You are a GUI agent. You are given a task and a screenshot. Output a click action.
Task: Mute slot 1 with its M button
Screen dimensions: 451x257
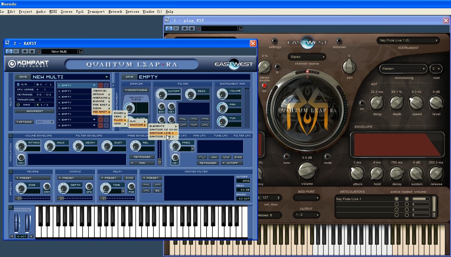click(x=100, y=85)
